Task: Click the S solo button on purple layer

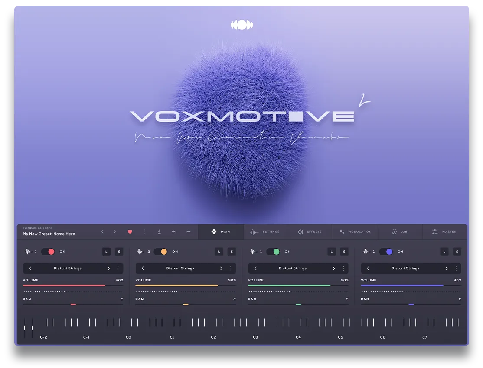Action: pyautogui.click(x=457, y=252)
